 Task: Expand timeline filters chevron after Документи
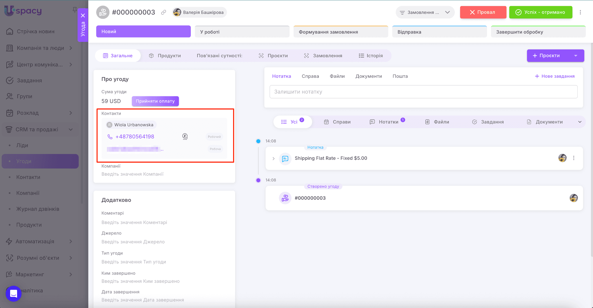point(580,122)
